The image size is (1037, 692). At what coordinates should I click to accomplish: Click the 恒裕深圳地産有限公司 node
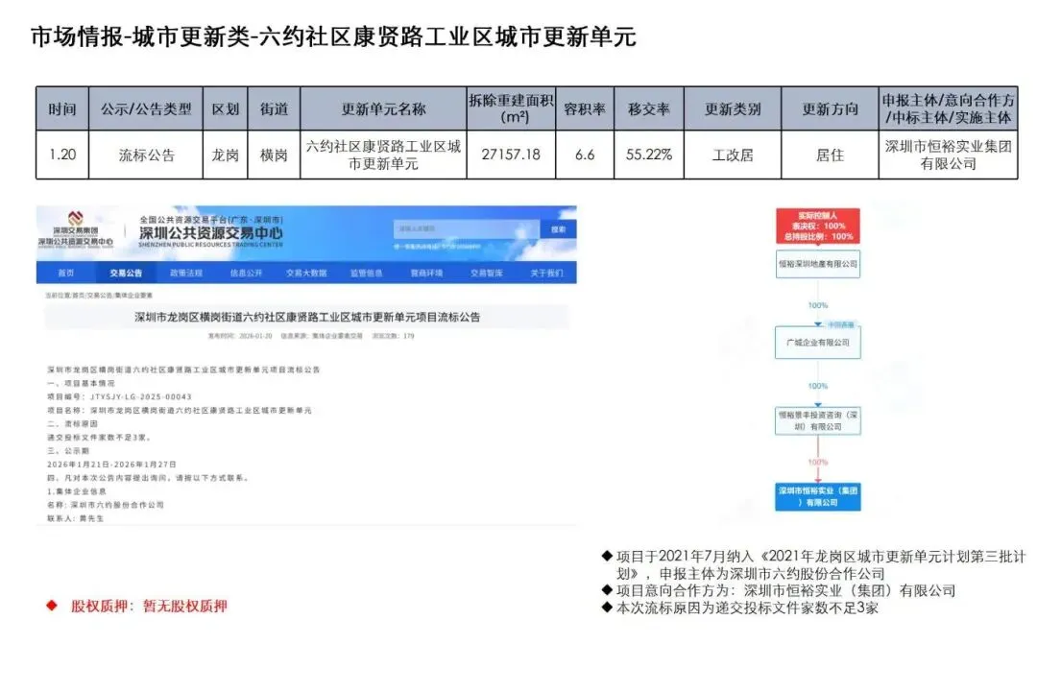(818, 264)
